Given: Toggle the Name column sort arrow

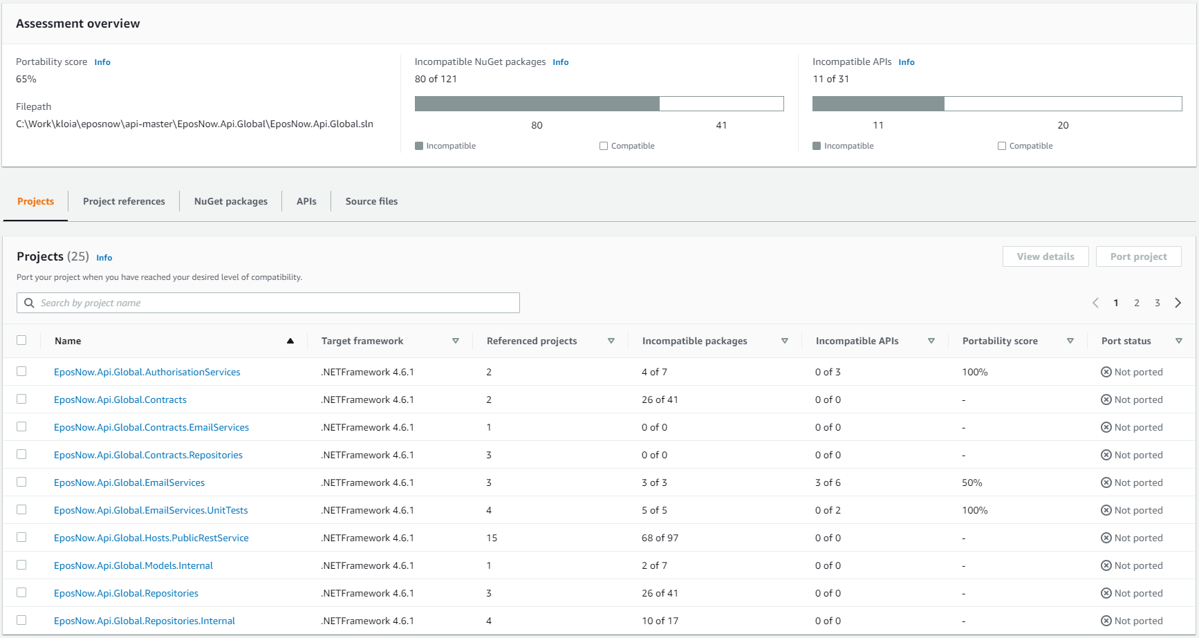Looking at the screenshot, I should (x=290, y=340).
